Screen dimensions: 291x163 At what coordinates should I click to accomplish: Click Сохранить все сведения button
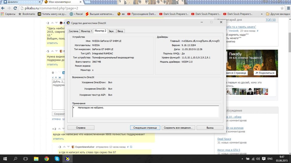click(178, 128)
